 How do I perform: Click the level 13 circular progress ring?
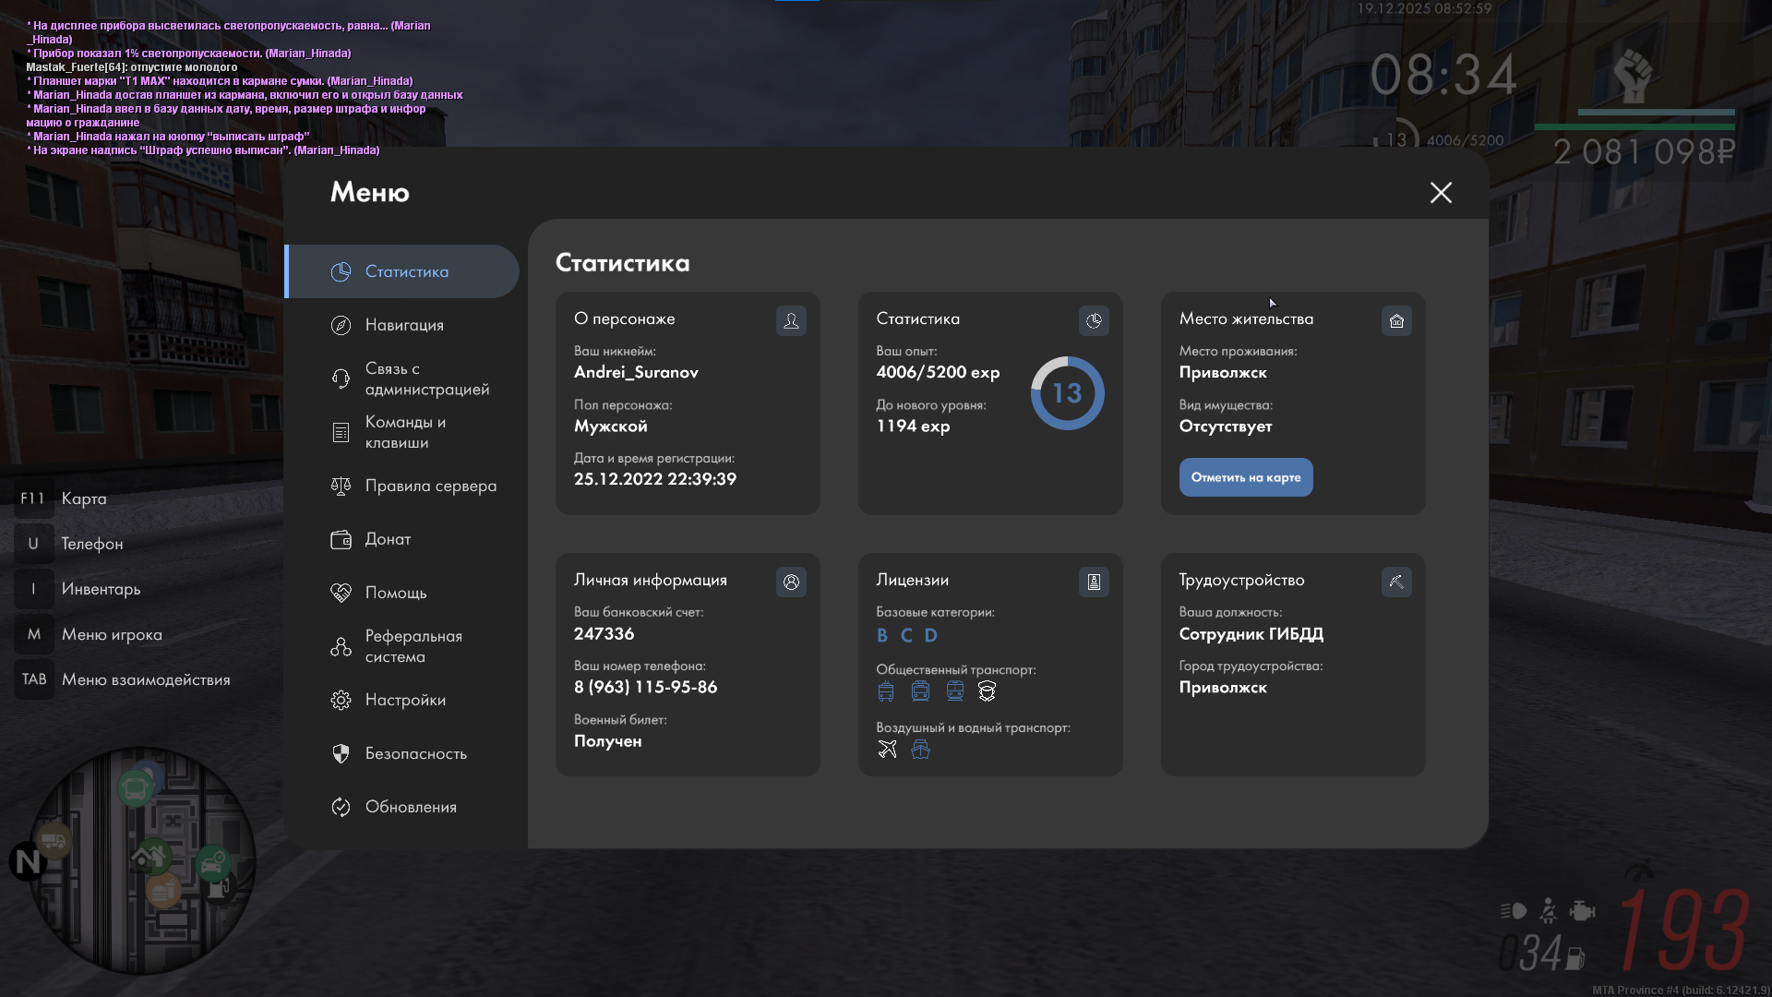[x=1067, y=393]
